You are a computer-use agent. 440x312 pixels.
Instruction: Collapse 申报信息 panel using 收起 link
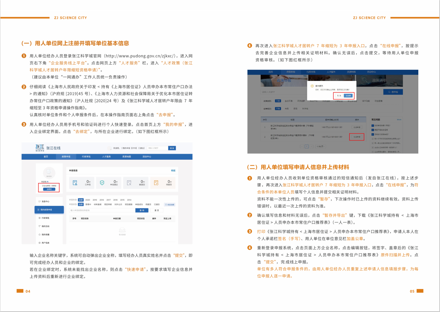[x=173, y=170]
